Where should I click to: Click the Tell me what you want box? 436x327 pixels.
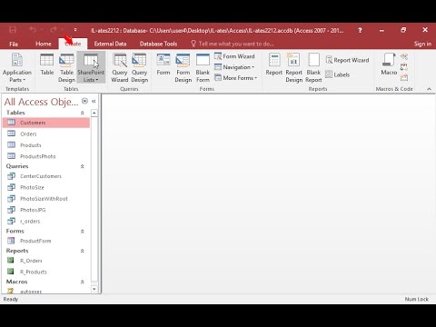click(233, 44)
